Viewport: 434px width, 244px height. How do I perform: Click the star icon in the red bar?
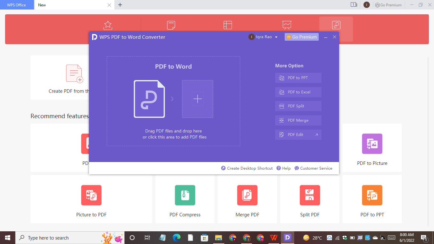tap(108, 25)
